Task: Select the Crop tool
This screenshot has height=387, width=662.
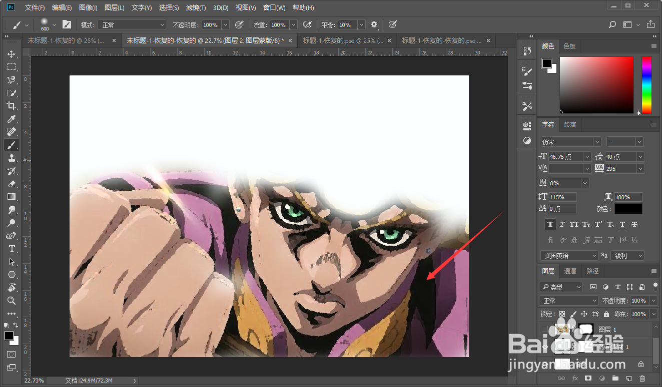Action: coord(11,106)
